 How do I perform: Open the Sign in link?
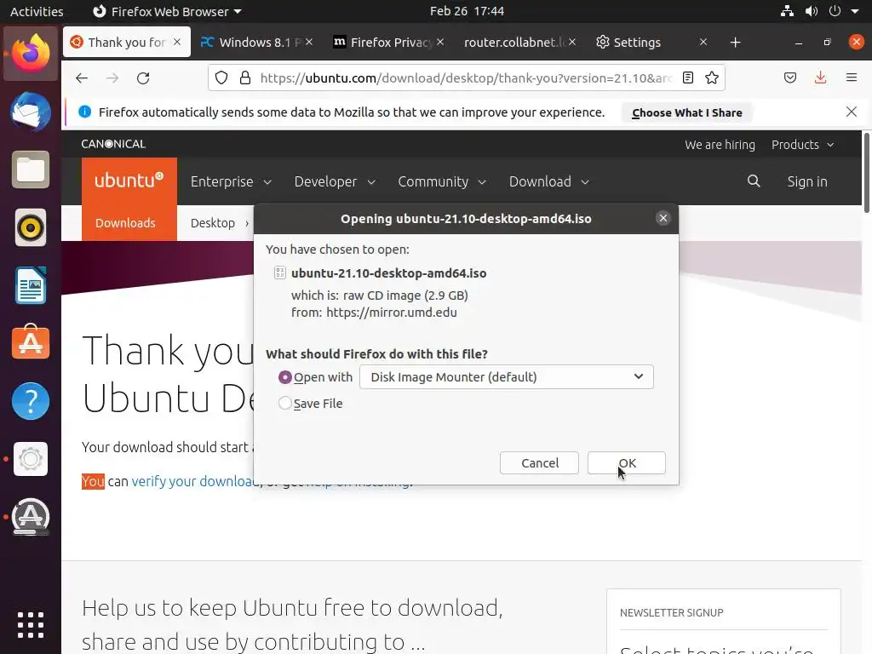click(807, 182)
